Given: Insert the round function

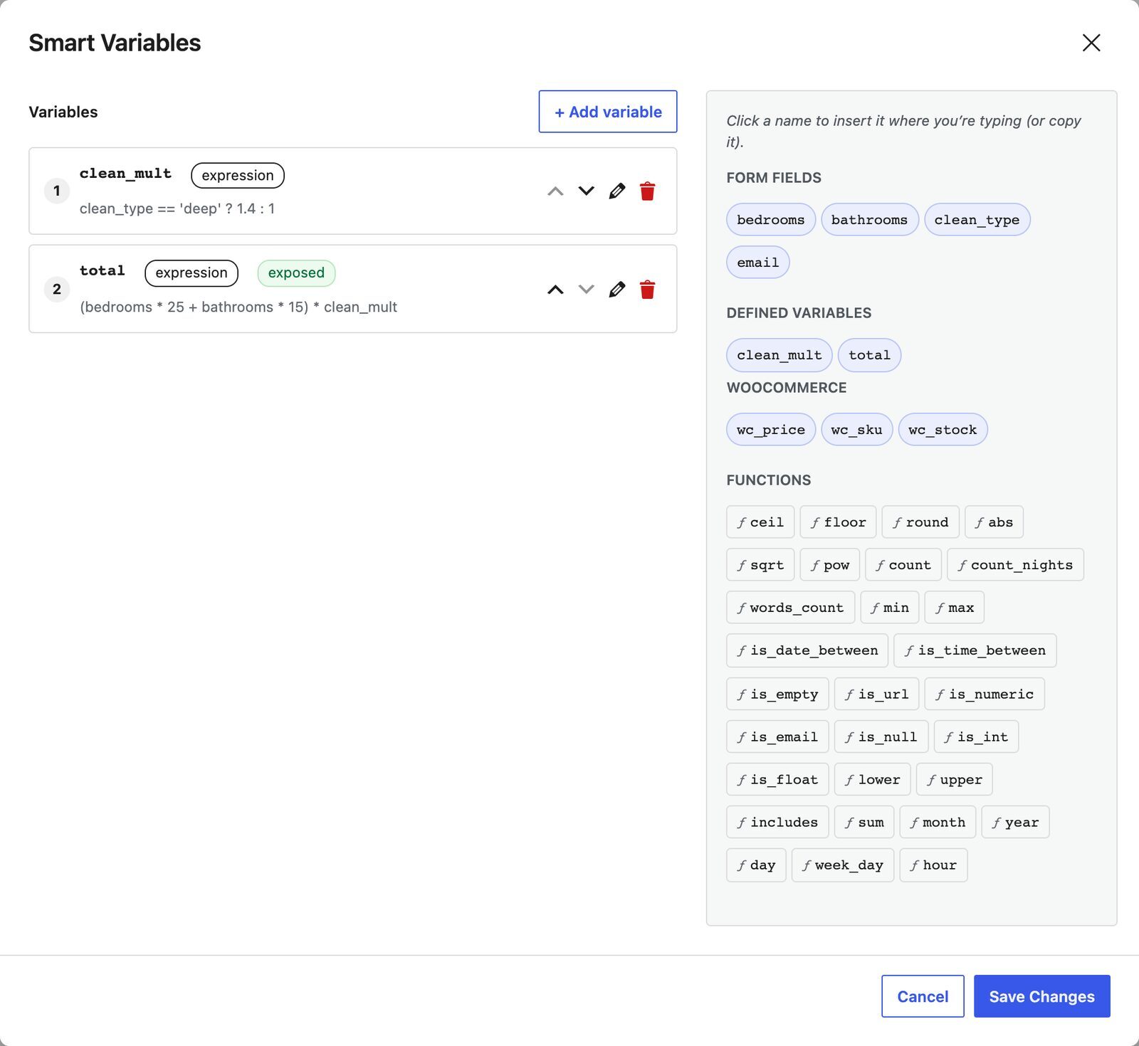Looking at the screenshot, I should pos(920,522).
